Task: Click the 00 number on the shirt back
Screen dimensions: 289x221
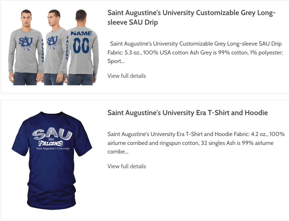Action: tap(81, 46)
